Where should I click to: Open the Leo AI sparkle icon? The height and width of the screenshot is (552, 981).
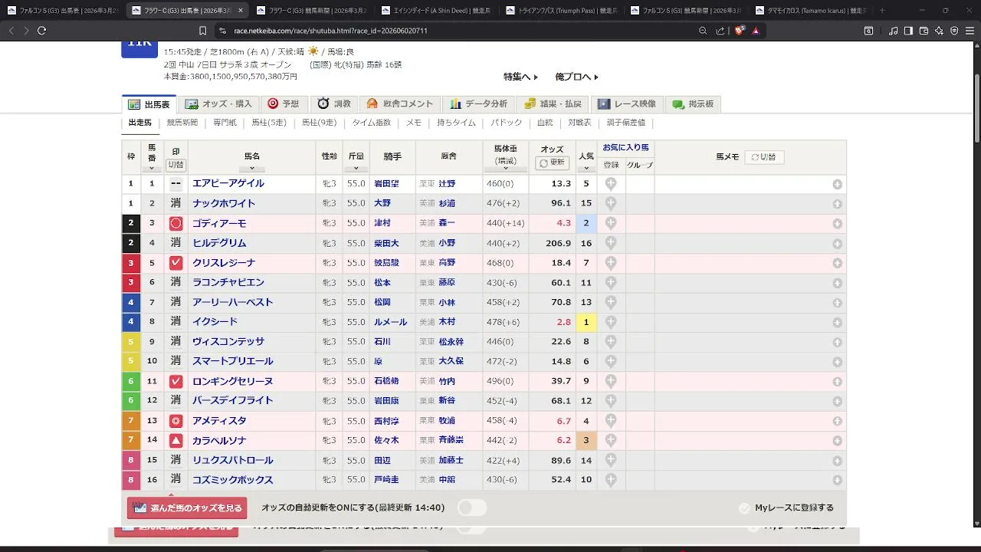click(x=939, y=31)
